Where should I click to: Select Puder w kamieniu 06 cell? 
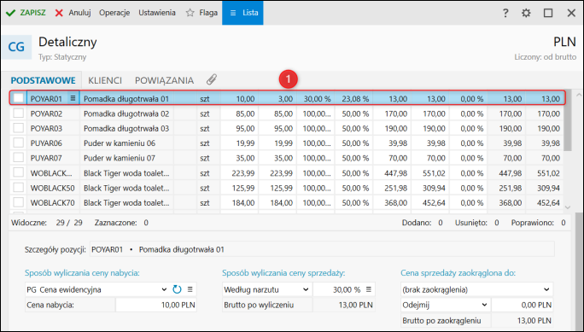click(126, 143)
